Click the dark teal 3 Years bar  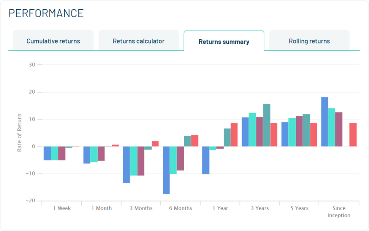click(x=267, y=125)
